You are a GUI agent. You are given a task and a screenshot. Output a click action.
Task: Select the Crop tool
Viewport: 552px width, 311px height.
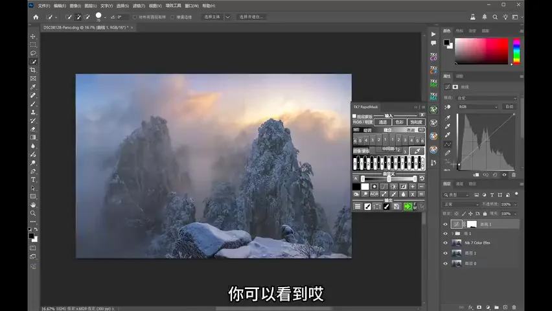click(x=33, y=70)
